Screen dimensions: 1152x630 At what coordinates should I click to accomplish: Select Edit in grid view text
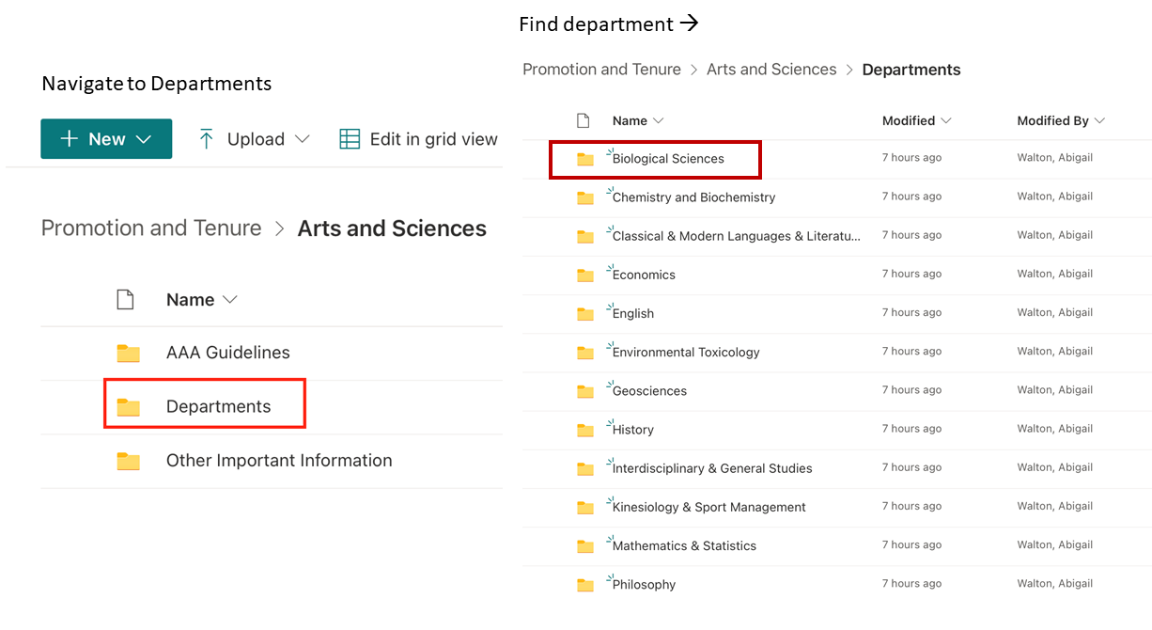[434, 139]
